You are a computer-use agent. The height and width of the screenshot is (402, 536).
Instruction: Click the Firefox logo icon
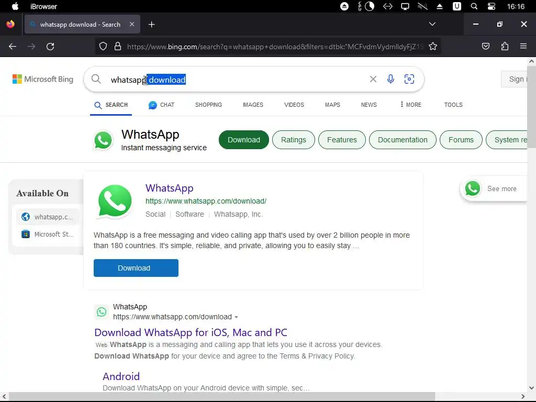coord(10,24)
